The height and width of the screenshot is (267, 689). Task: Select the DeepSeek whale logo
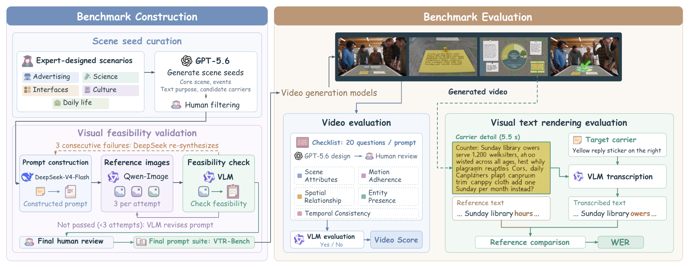pyautogui.click(x=27, y=177)
